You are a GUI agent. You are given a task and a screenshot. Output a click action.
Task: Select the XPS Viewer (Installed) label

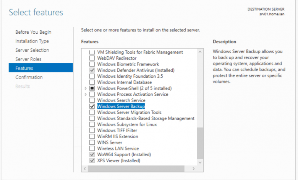(x=118, y=160)
